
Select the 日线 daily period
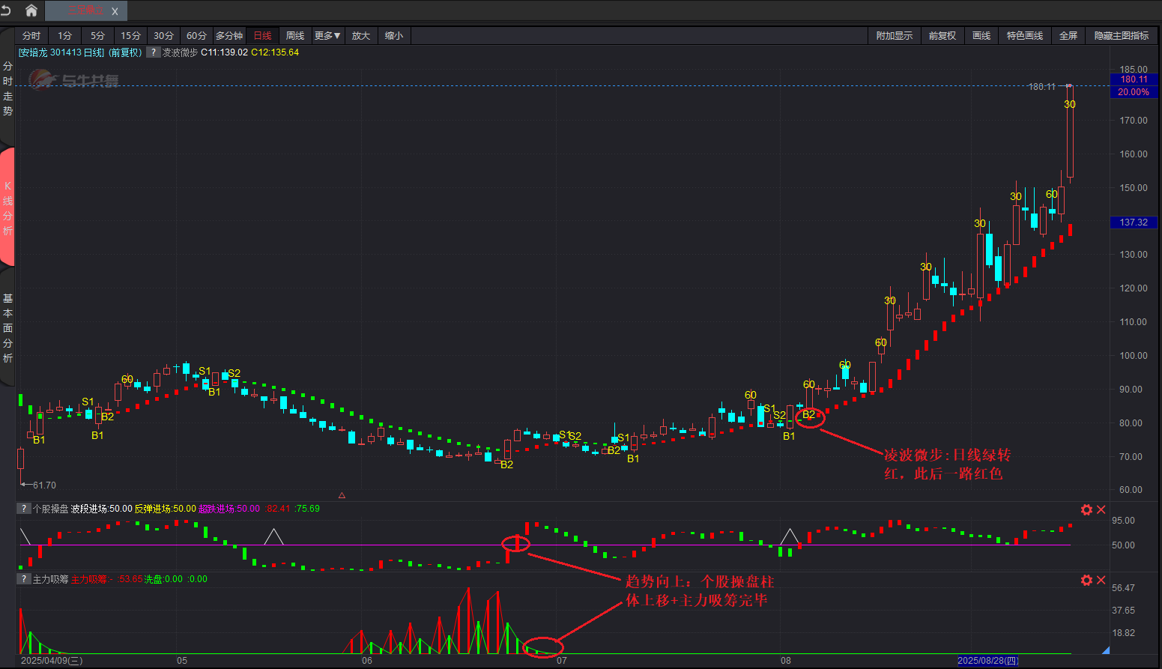[263, 36]
